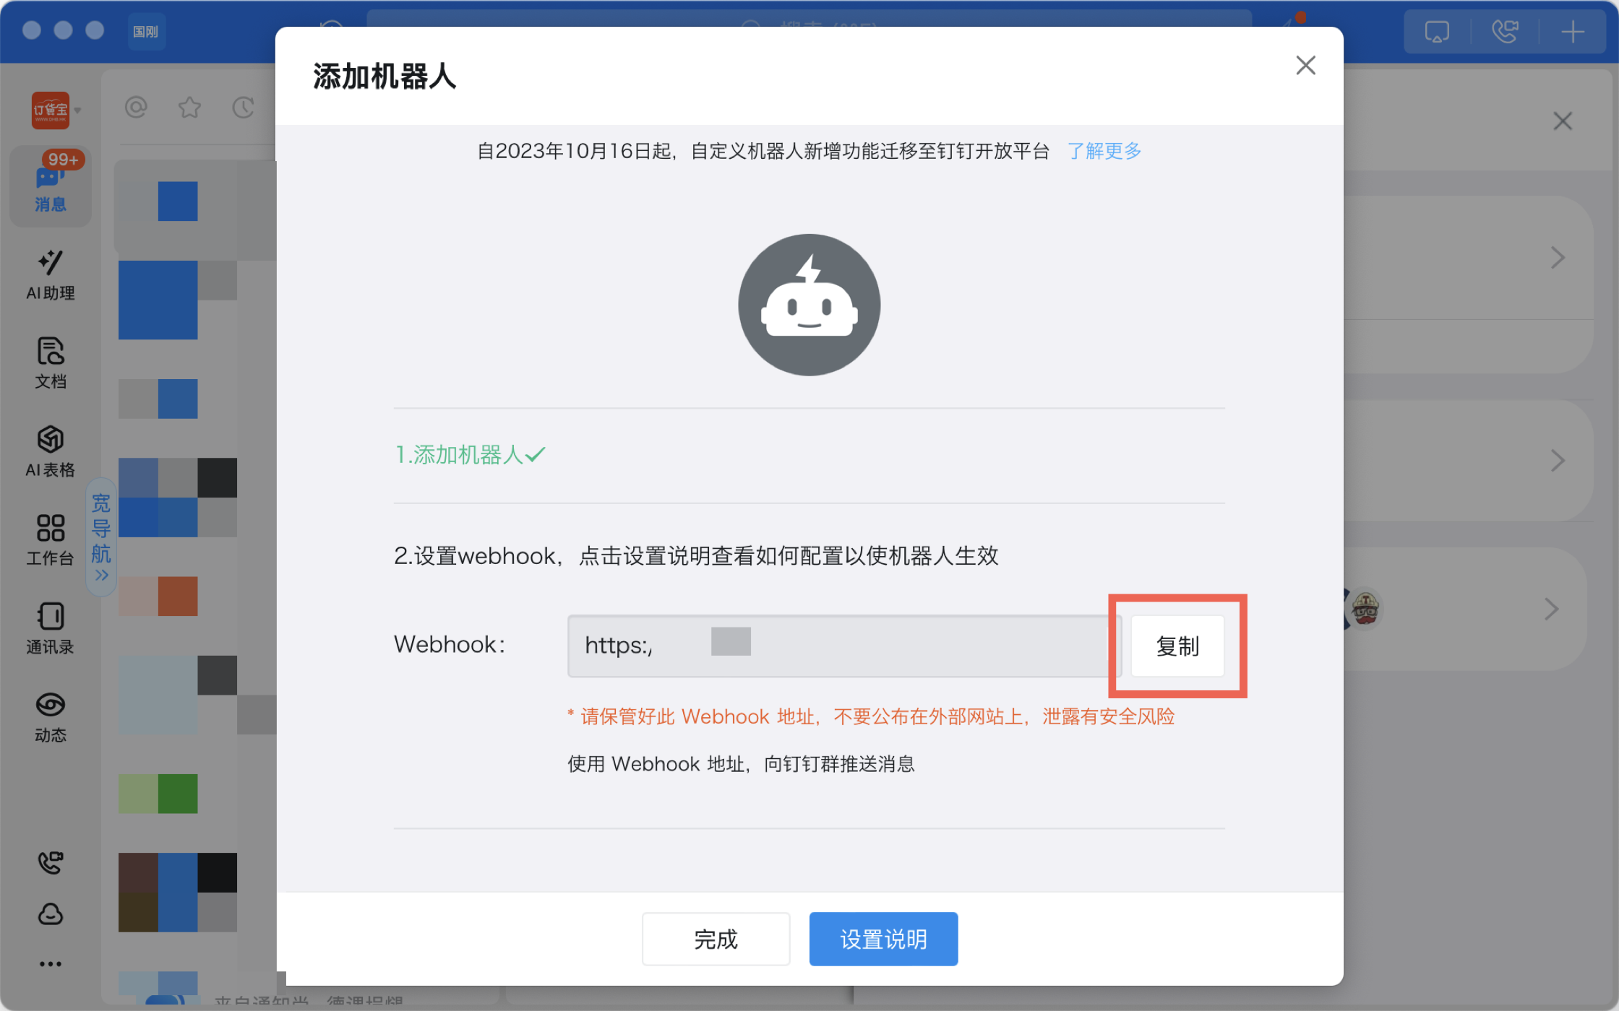The width and height of the screenshot is (1619, 1011).
Task: Click the cloud drive icon in sidebar
Action: 50,914
